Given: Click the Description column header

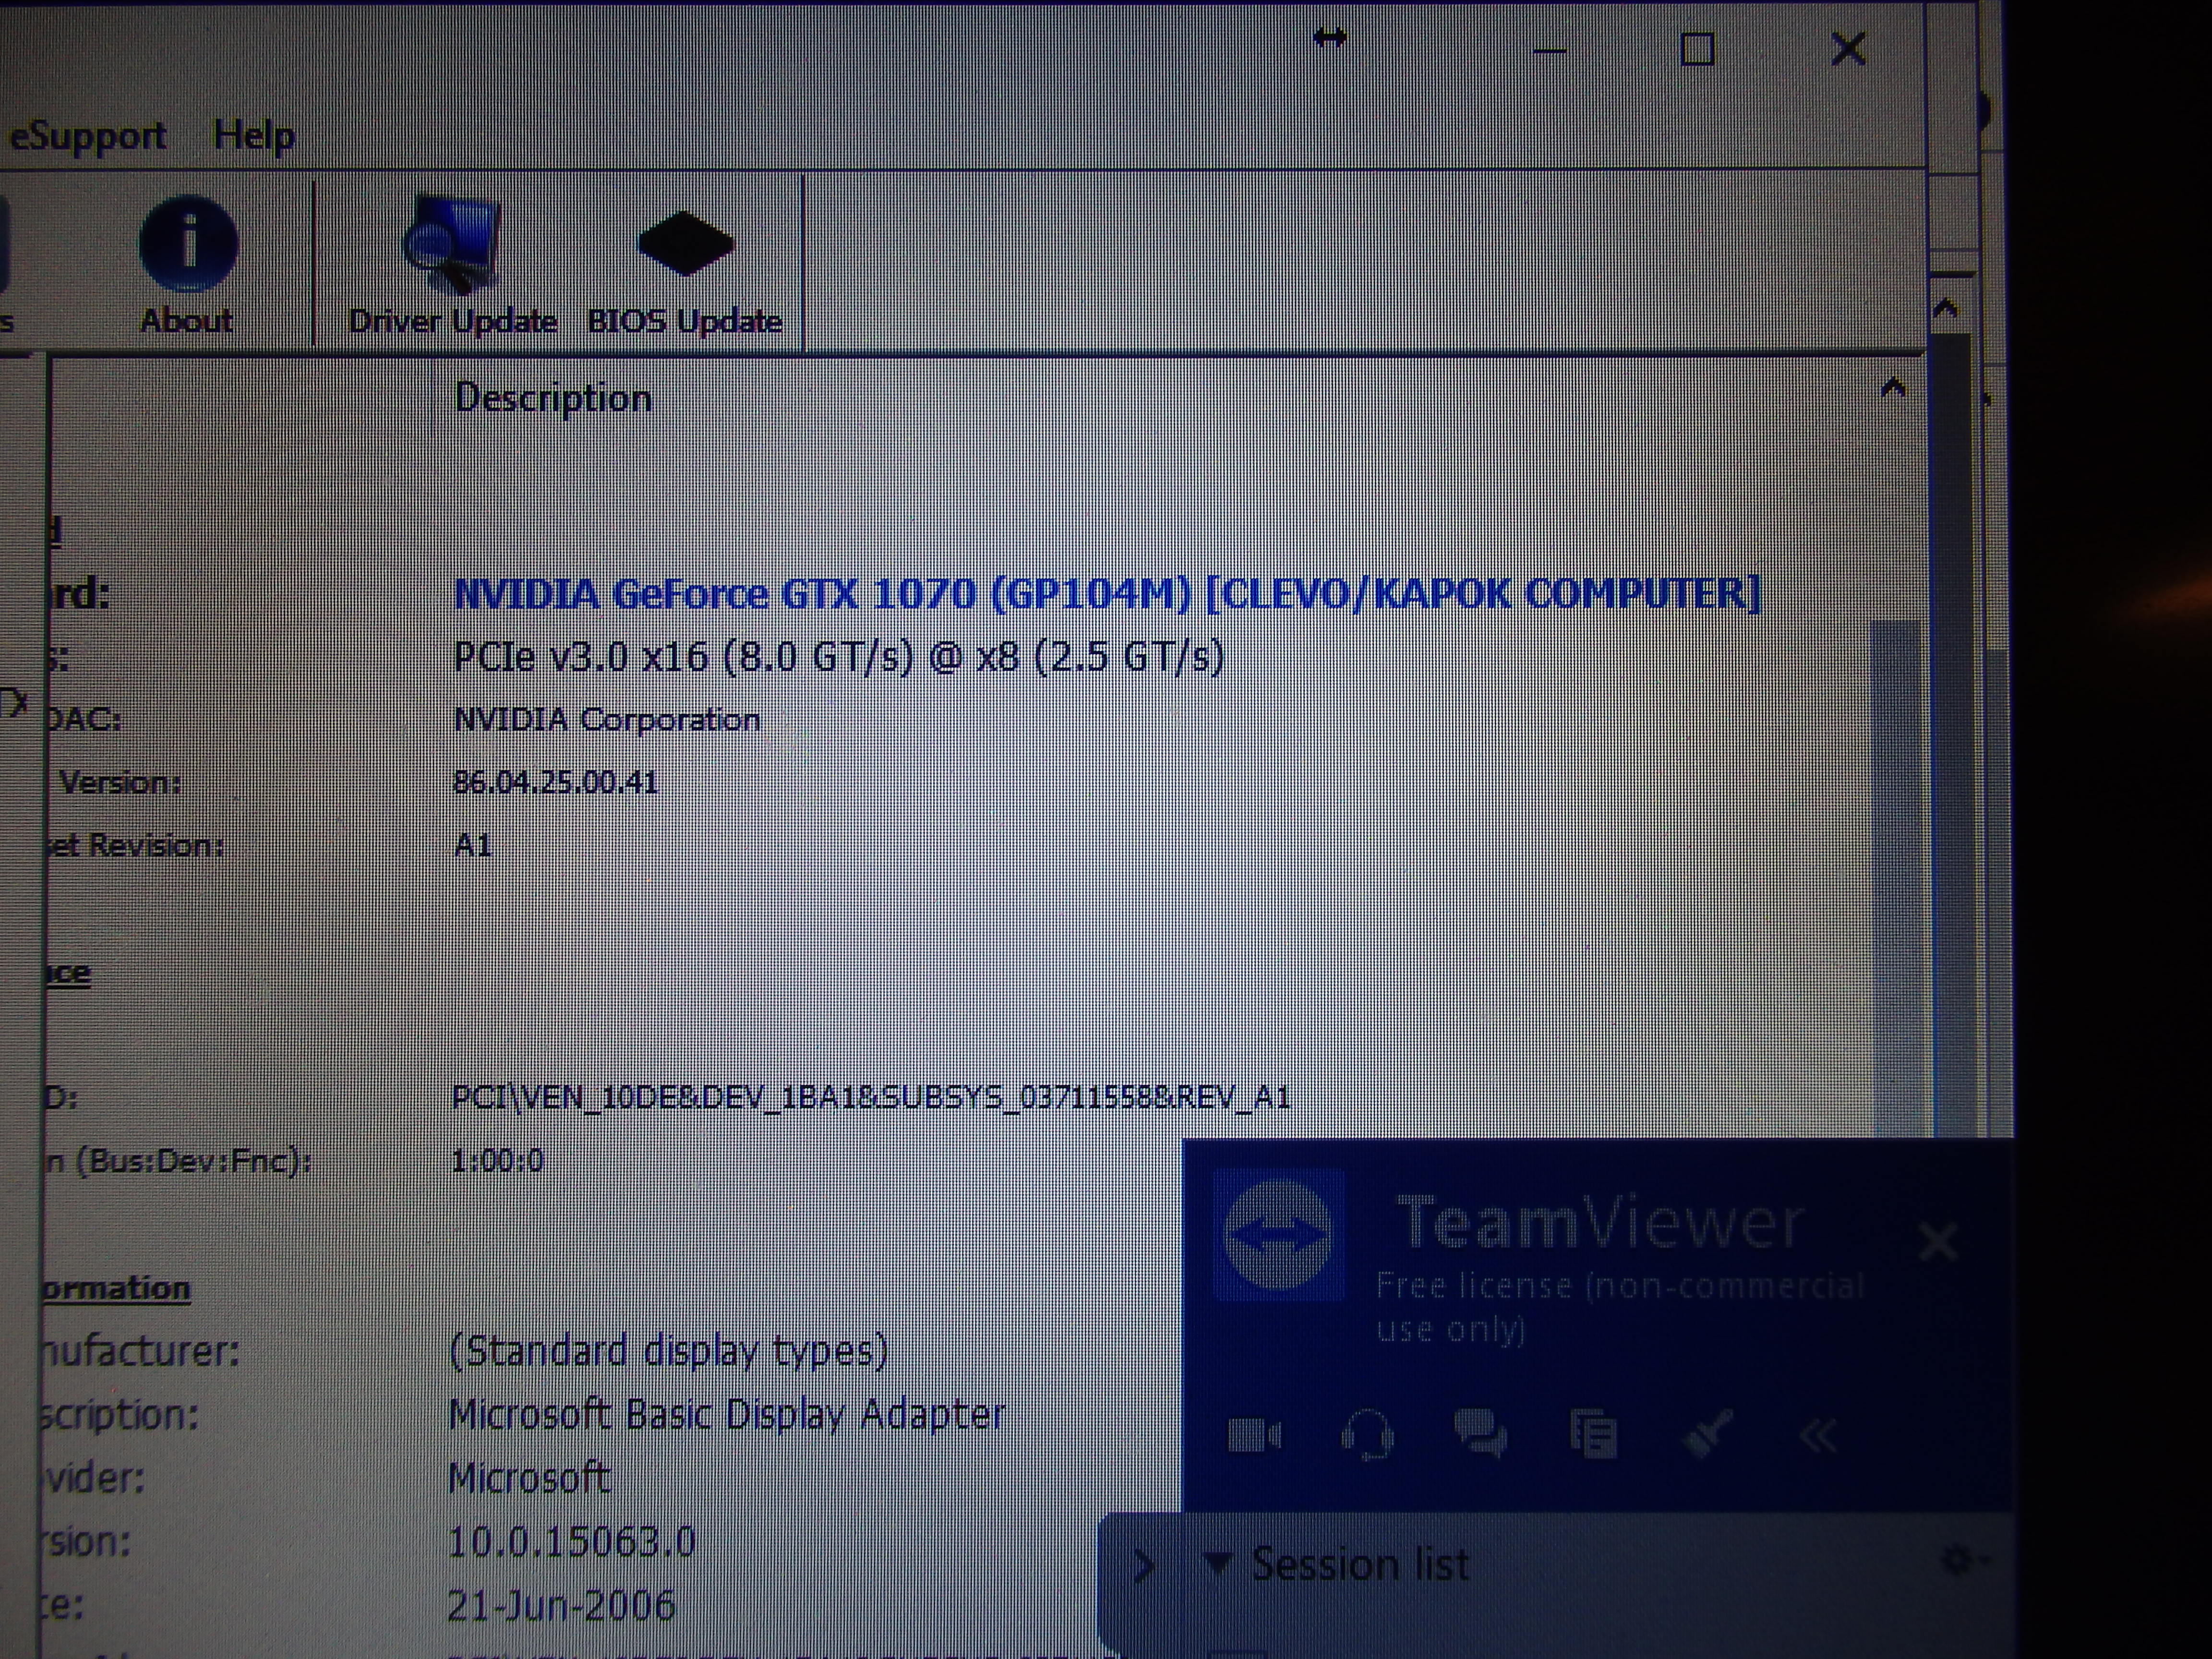Looking at the screenshot, I should click(553, 398).
